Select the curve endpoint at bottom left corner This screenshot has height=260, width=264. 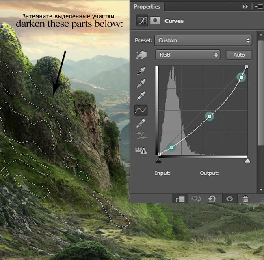pyautogui.click(x=160, y=154)
